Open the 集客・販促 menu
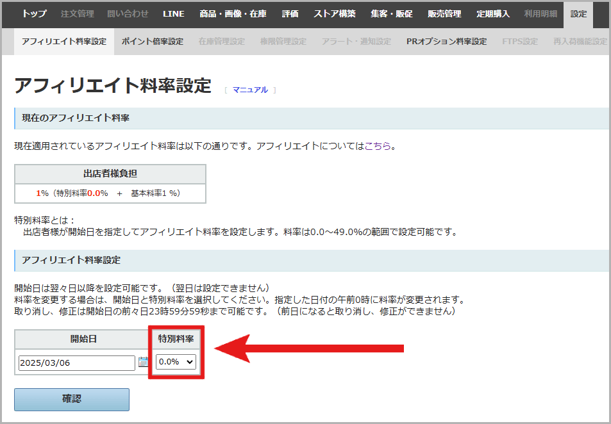Screen dimensions: 611x424 tap(391, 14)
